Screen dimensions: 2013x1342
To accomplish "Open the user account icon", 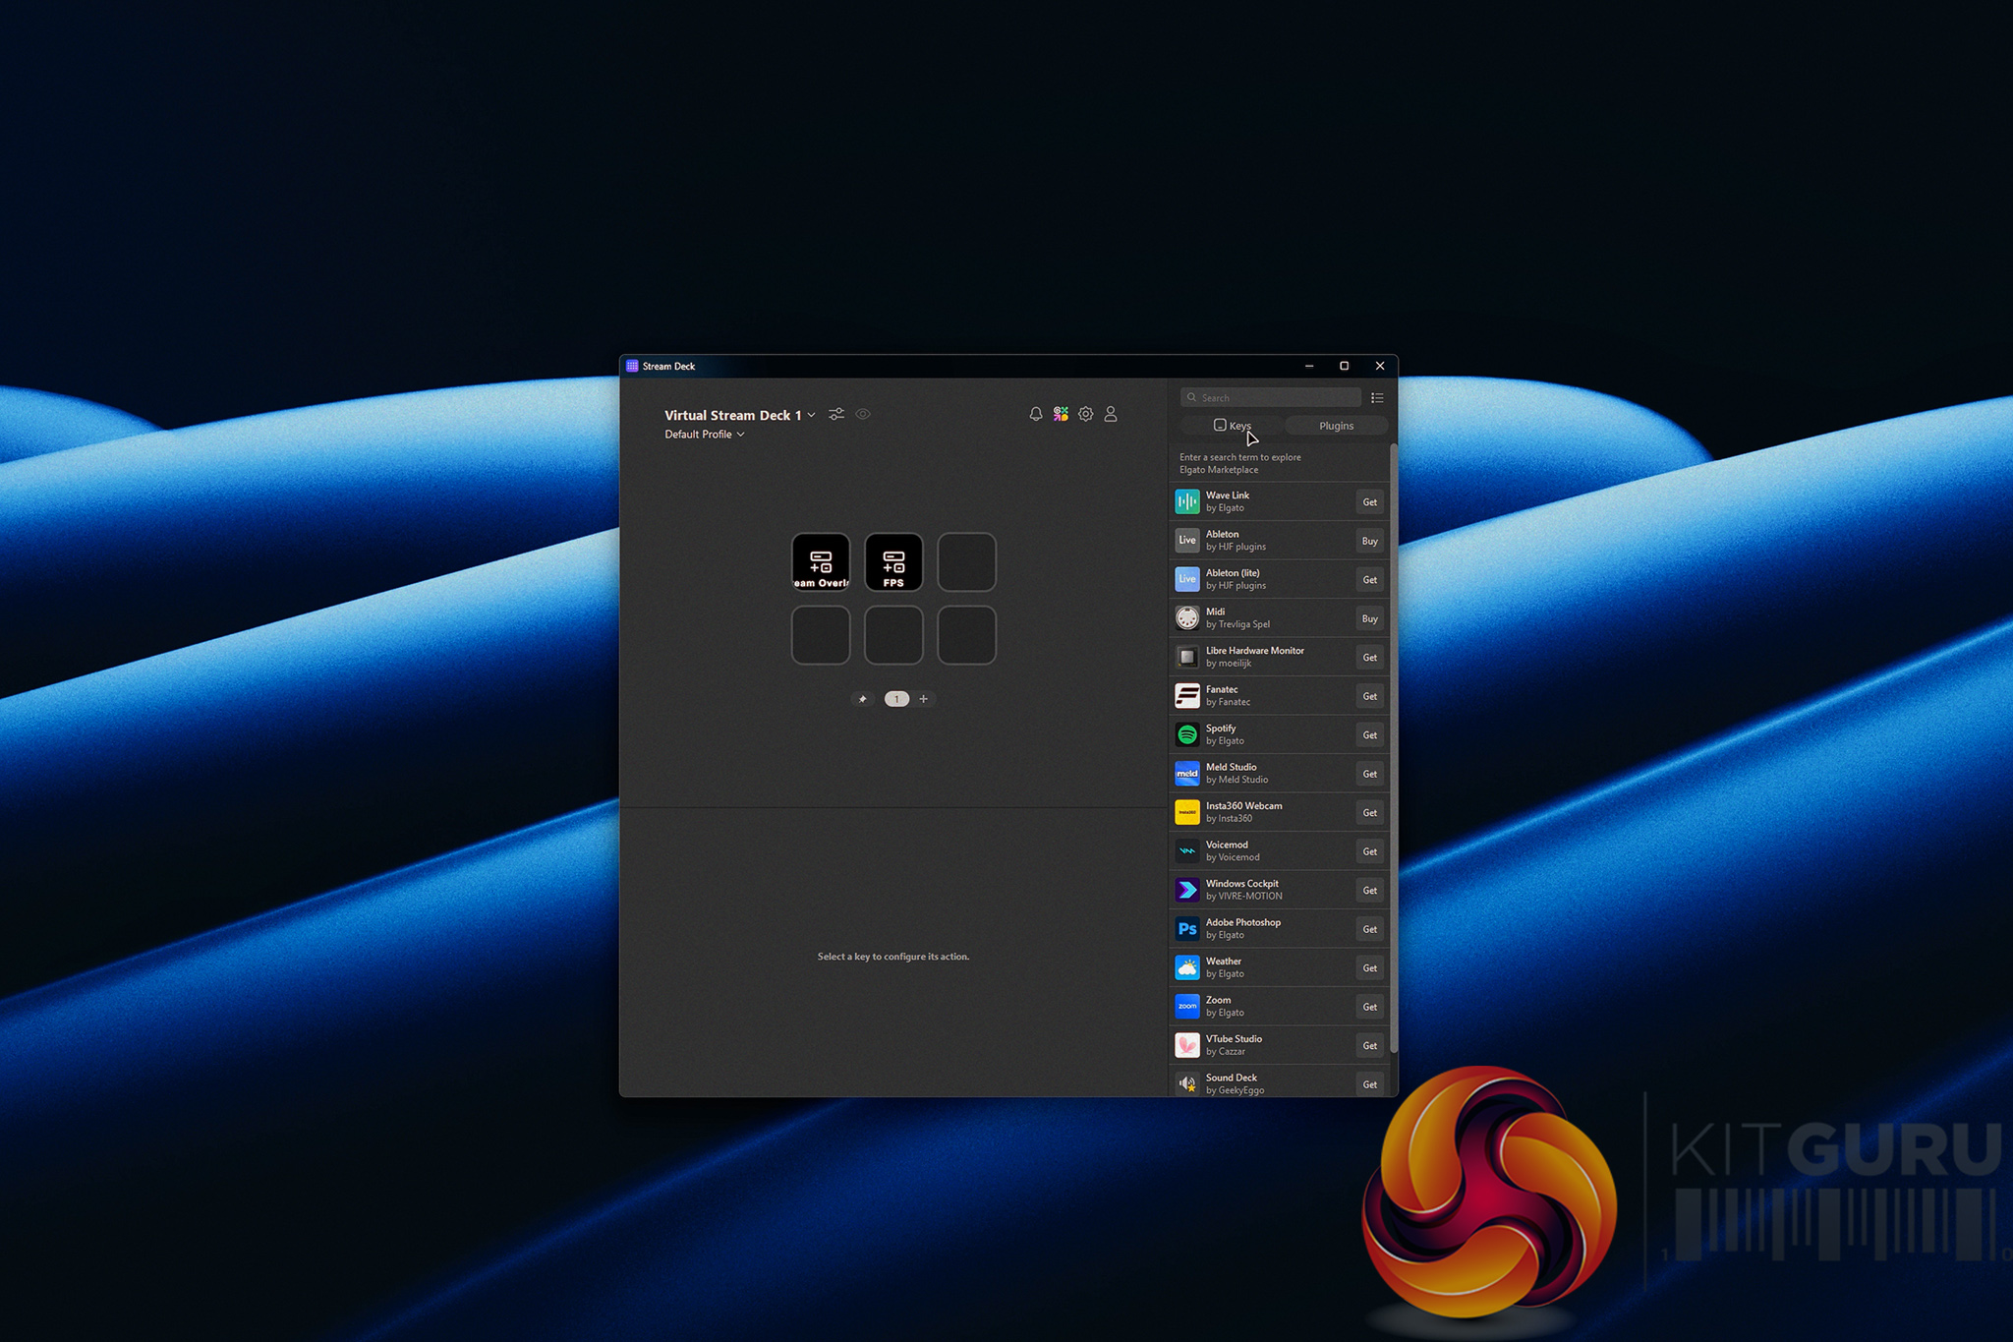I will [1111, 414].
